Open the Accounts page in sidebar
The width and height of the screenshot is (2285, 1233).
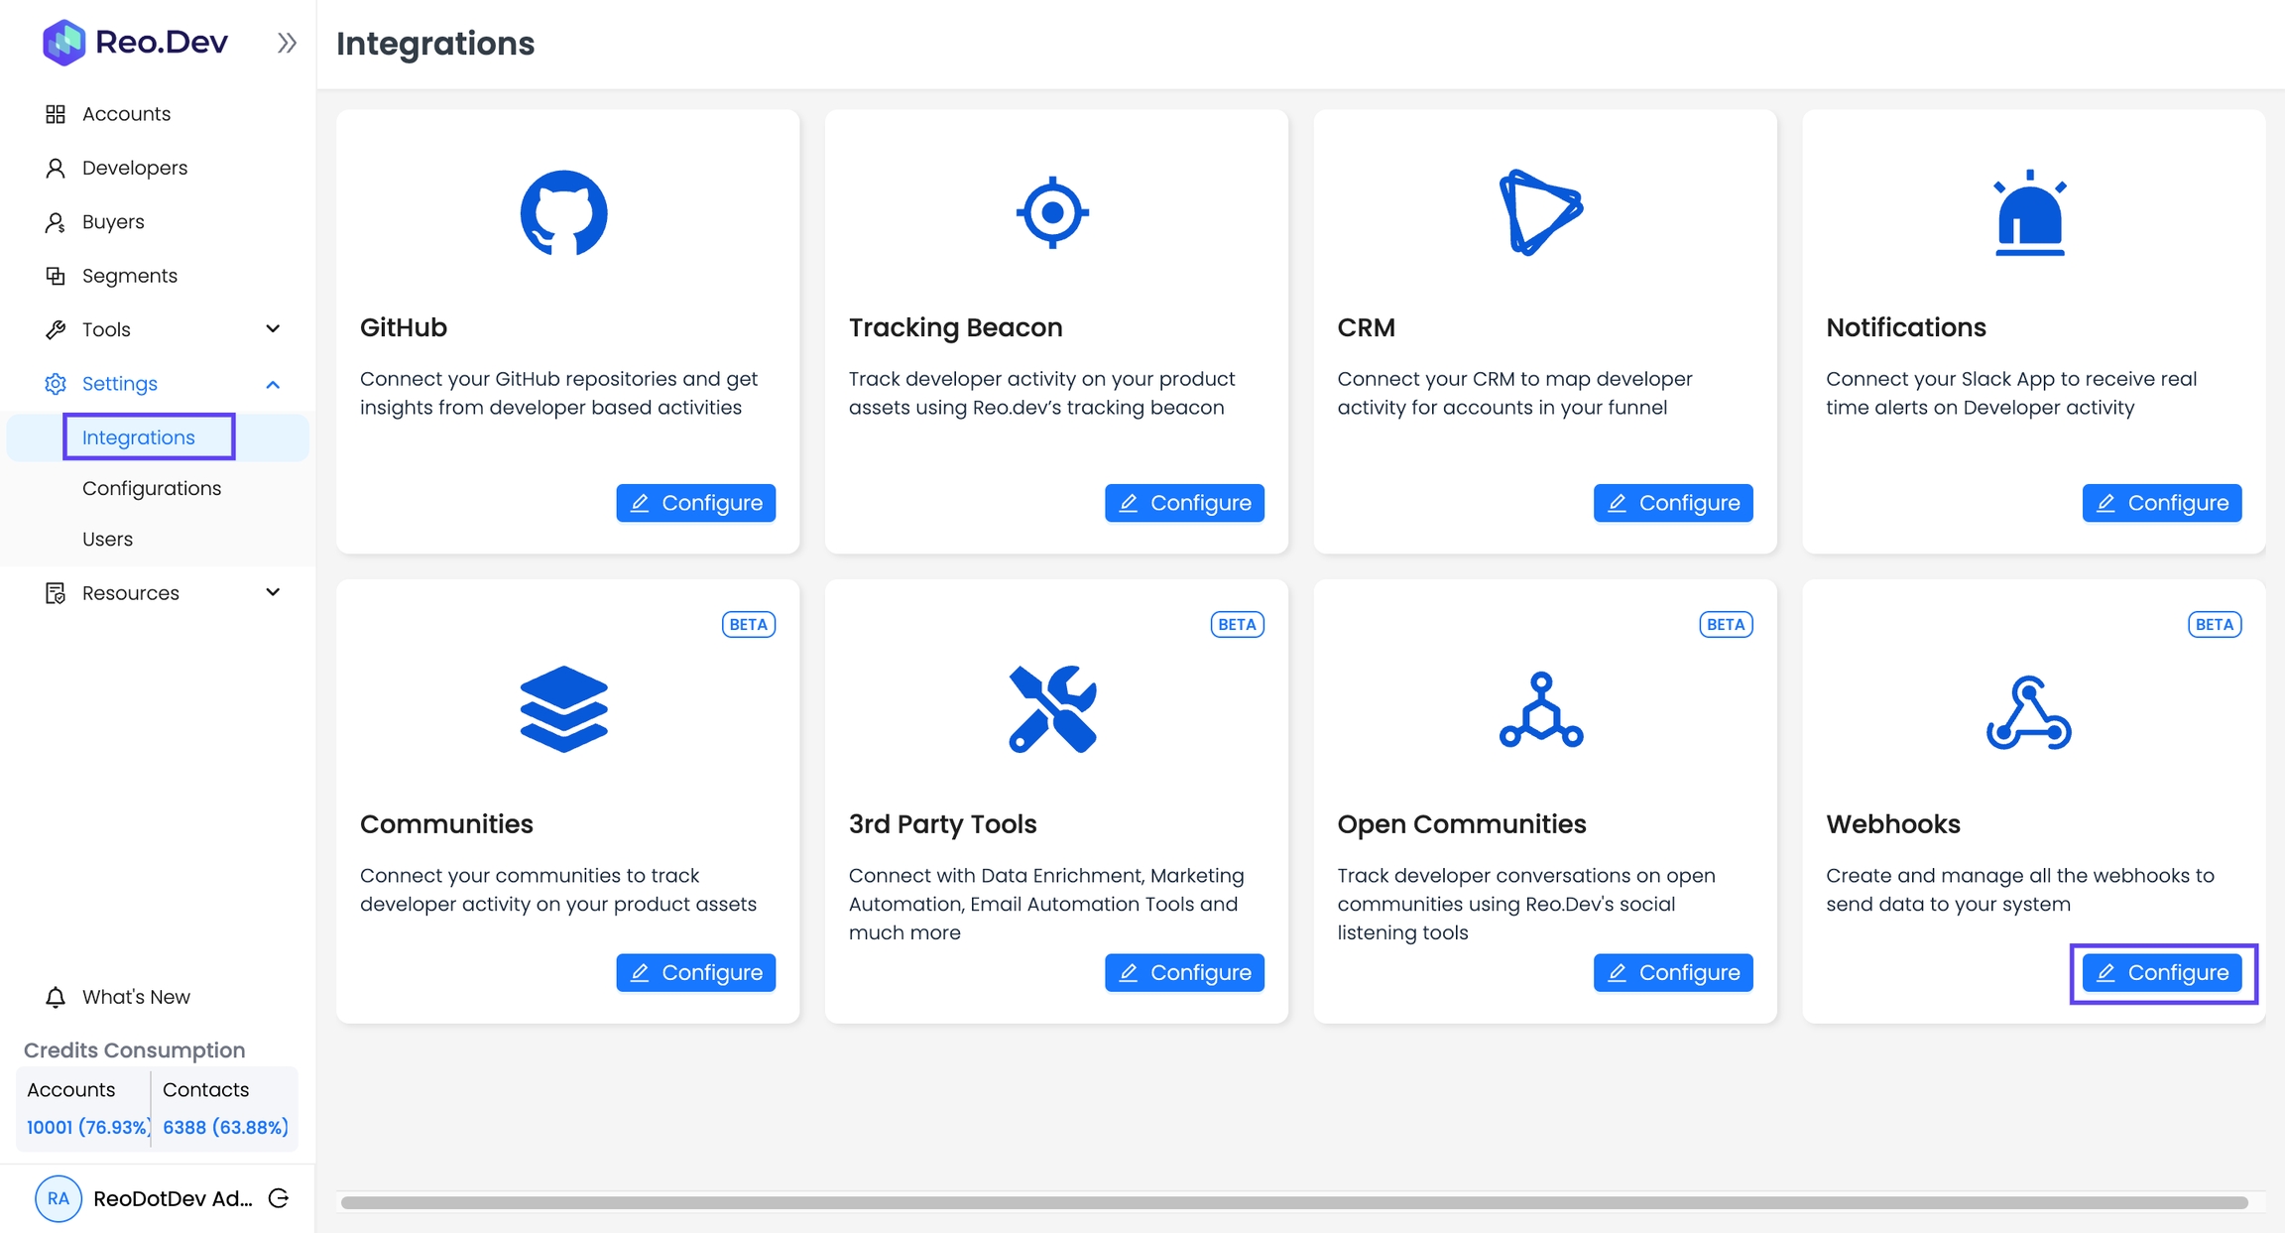[126, 114]
